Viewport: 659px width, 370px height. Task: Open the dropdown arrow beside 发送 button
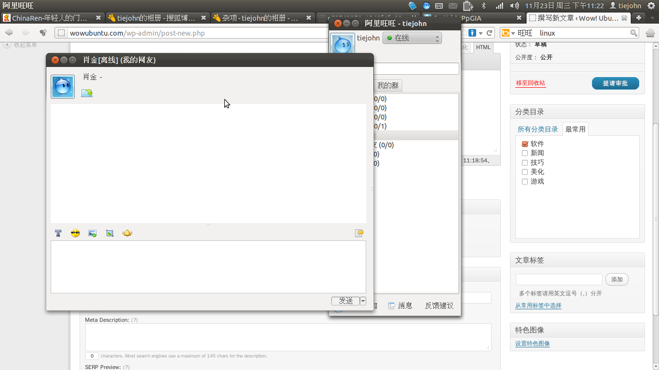pyautogui.click(x=363, y=301)
